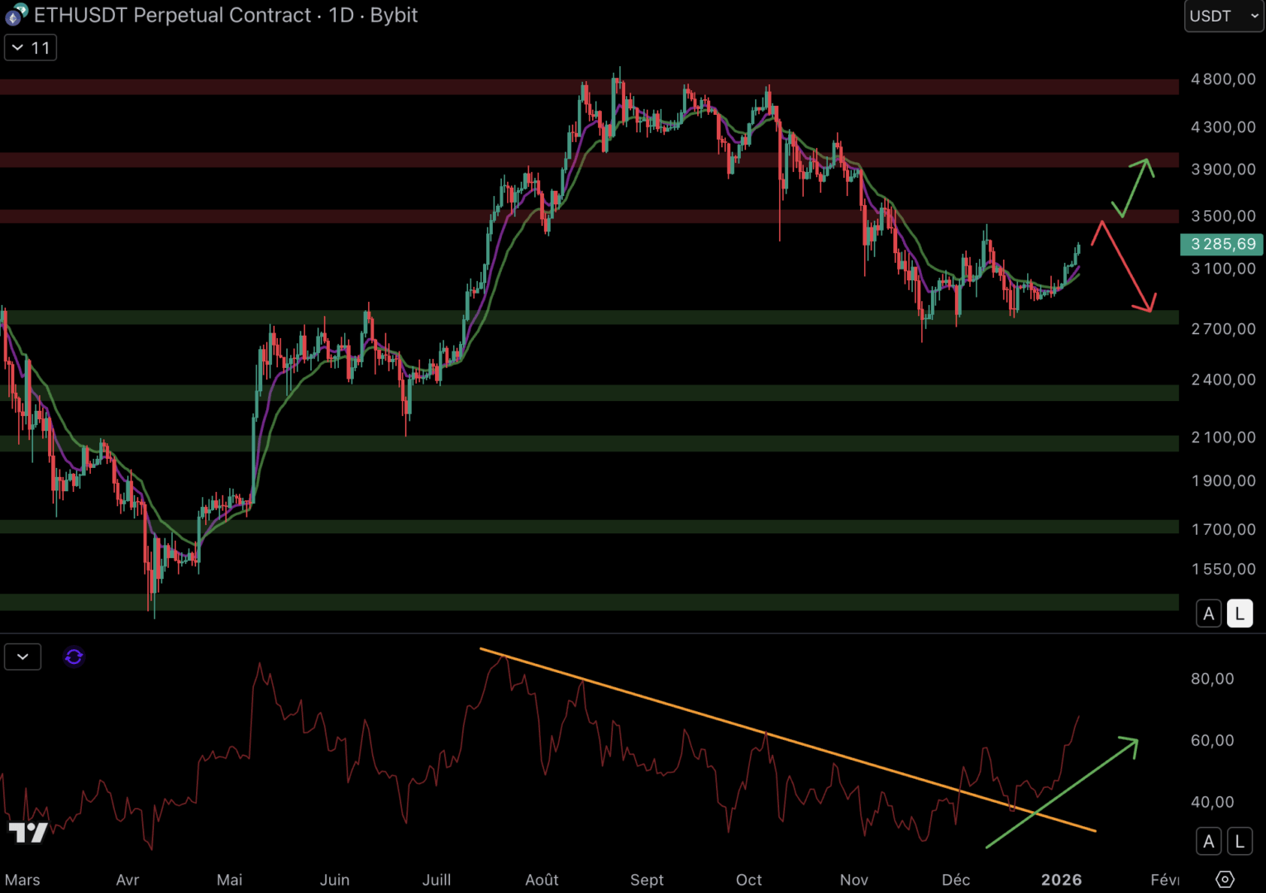1266x893 pixels.
Task: Expand the '11' indicators legend
Action: [31, 48]
